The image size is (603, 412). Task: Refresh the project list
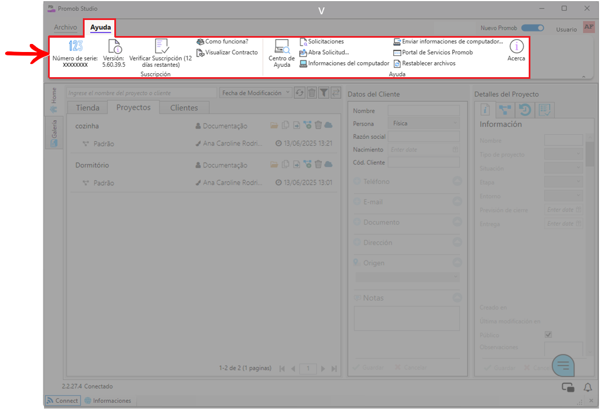coord(299,93)
